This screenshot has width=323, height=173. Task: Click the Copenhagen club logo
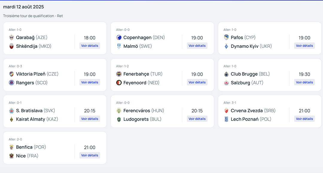coord(119,38)
